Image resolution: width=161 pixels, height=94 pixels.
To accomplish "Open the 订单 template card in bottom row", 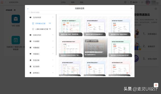I will 120,67.
